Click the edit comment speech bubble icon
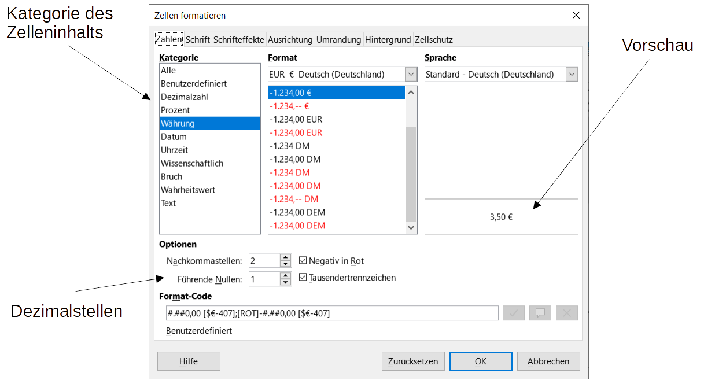The width and height of the screenshot is (704, 380). [540, 313]
